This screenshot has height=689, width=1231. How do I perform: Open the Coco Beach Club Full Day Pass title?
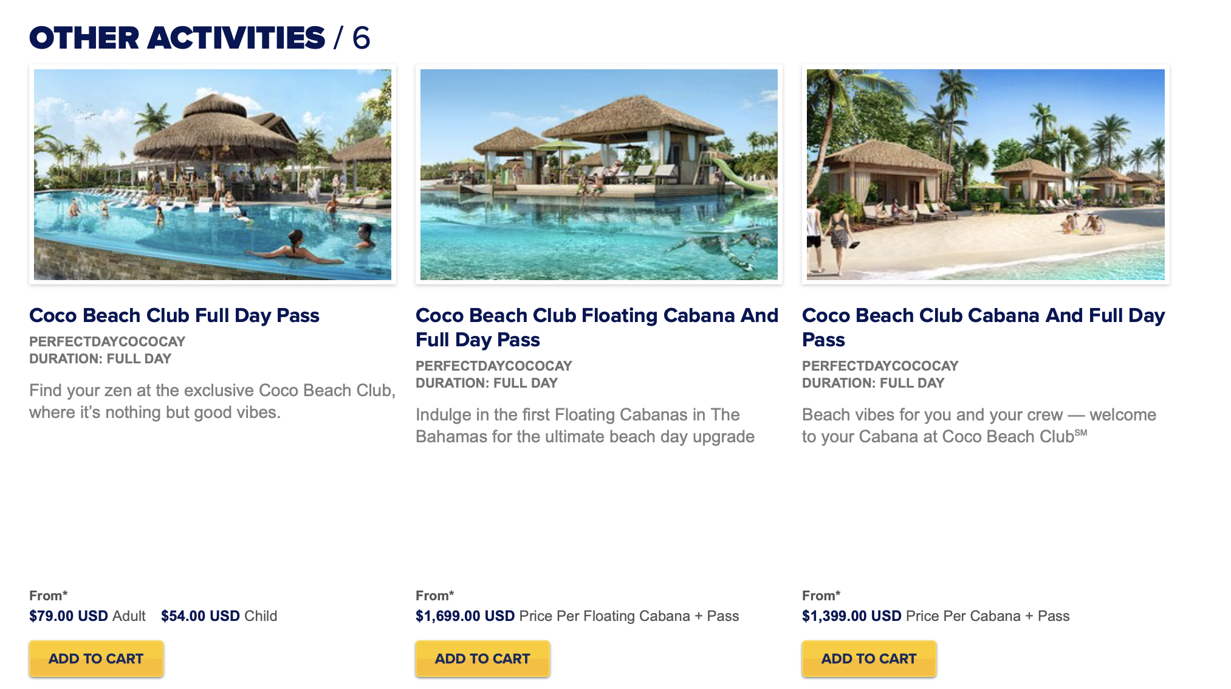point(174,315)
